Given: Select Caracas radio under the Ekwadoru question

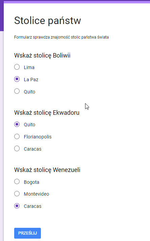Looking at the screenshot, I should [x=17, y=149].
